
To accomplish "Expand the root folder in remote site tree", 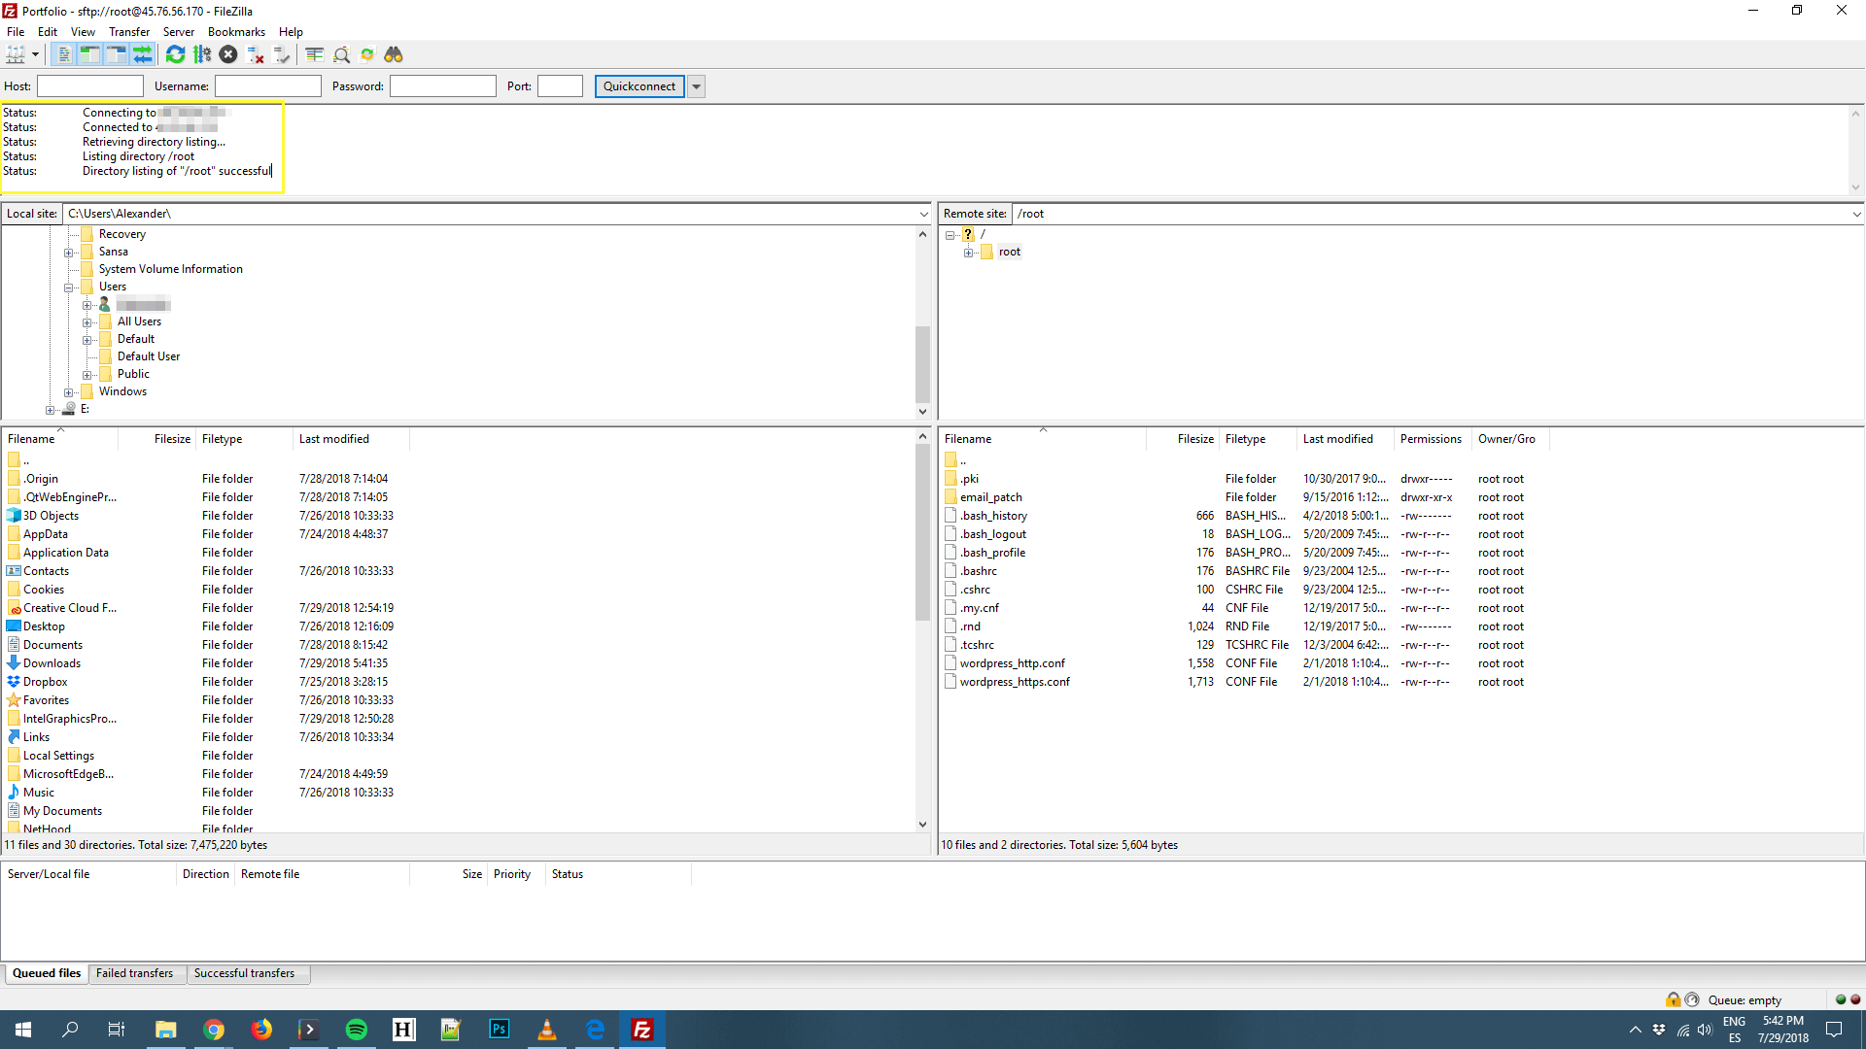I will [x=970, y=251].
